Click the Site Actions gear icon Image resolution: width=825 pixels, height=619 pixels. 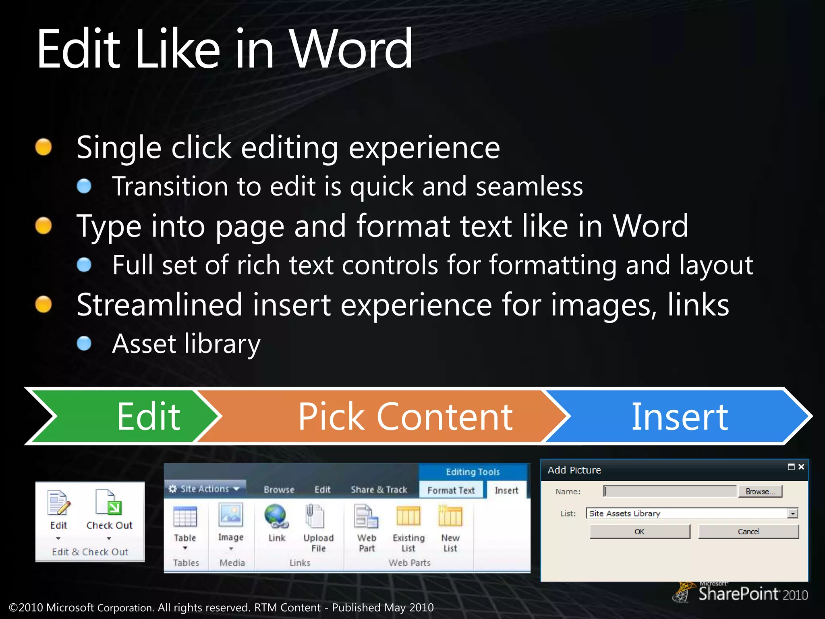[173, 489]
